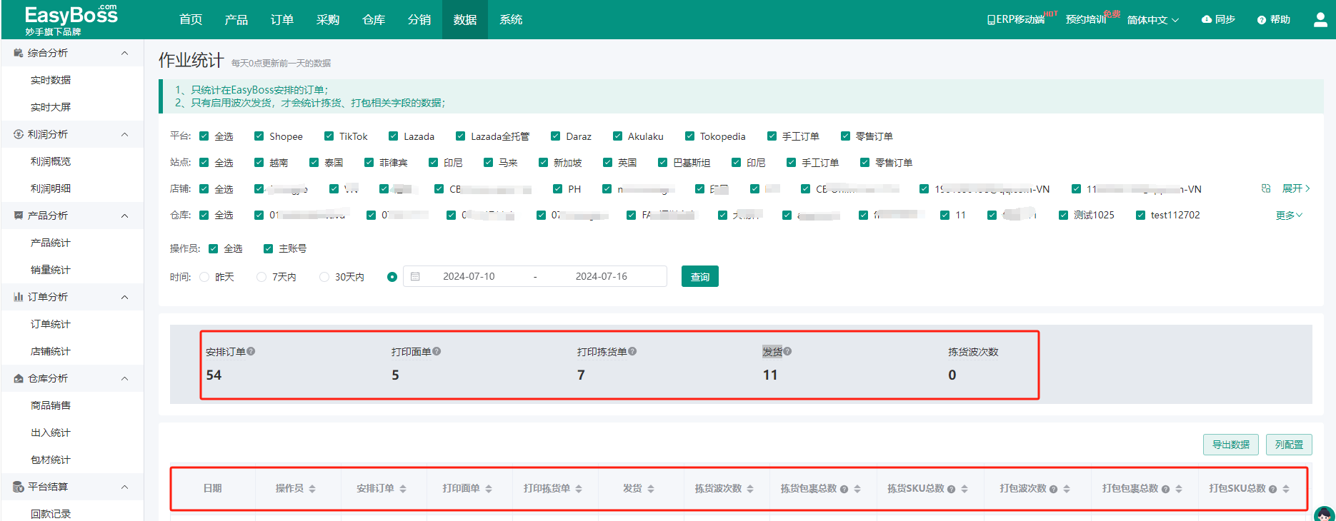Click the 仓库分析 sidebar icon
The height and width of the screenshot is (521, 1336).
click(x=19, y=378)
